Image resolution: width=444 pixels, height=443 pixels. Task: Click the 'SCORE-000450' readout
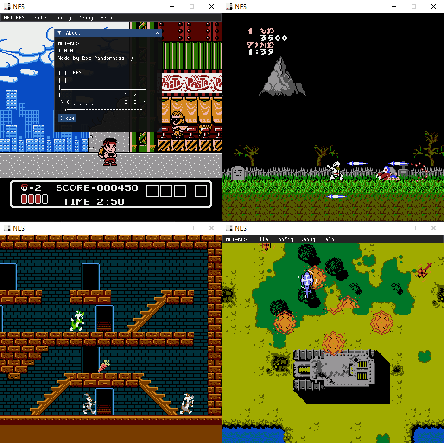coord(97,188)
